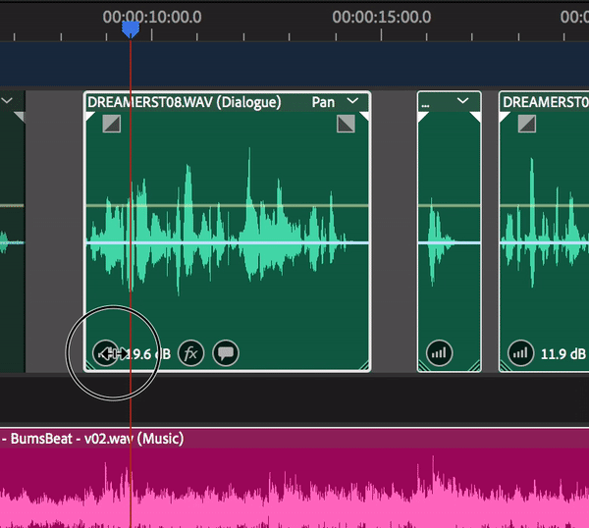Click the ruler at 00:00:10:00.0
589x528 pixels.
click(x=152, y=17)
